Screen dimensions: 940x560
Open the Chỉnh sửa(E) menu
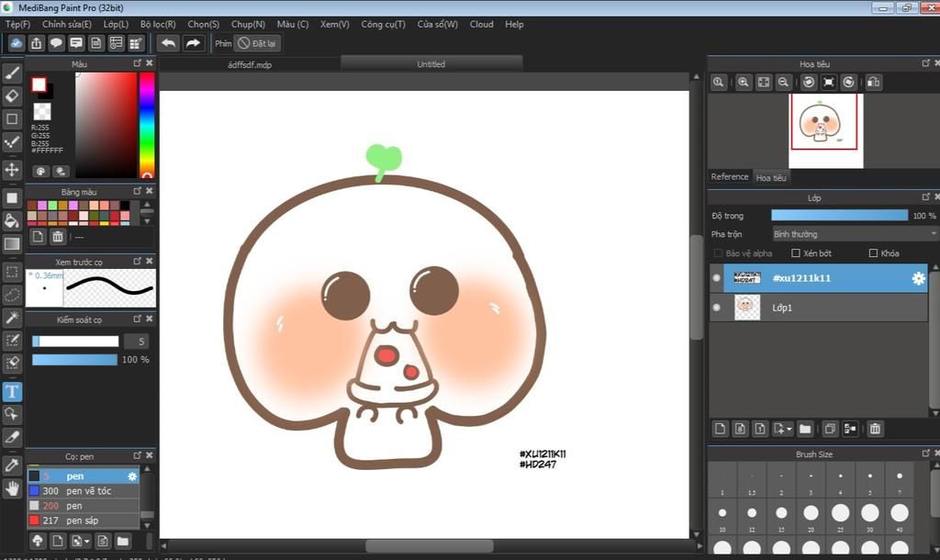[66, 24]
